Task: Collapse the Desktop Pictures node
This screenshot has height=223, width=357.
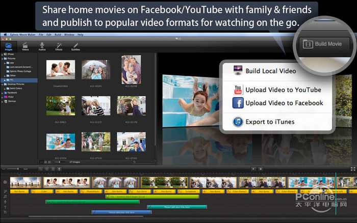Action: 2,85
